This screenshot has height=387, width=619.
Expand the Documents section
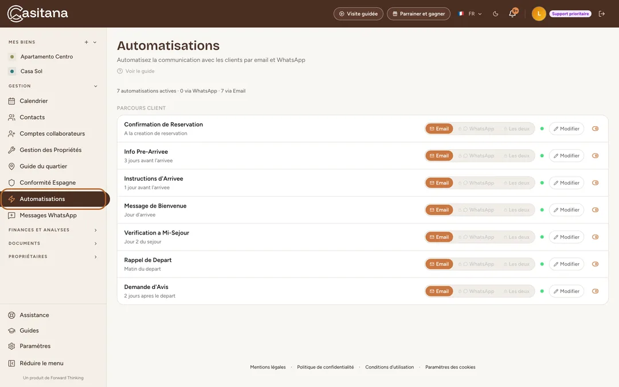pyautogui.click(x=53, y=243)
